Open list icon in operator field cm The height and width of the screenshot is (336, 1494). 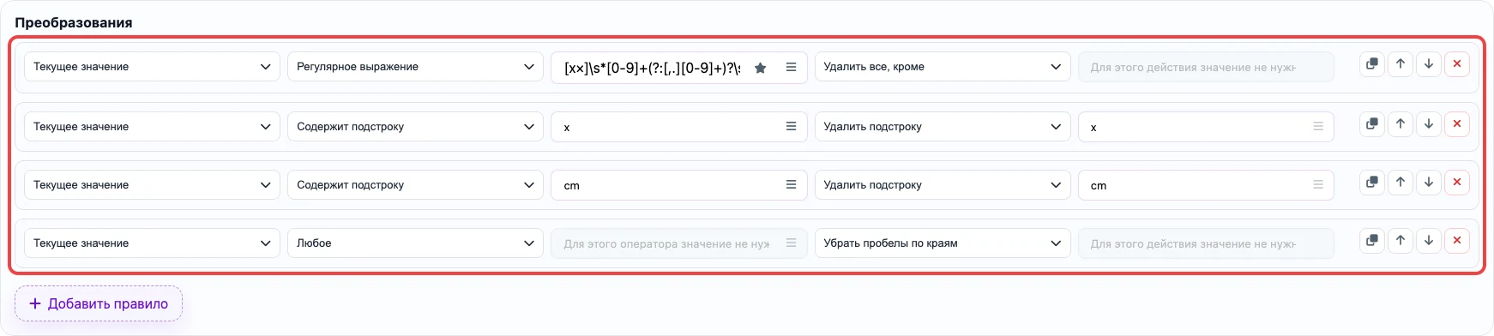[x=792, y=184]
